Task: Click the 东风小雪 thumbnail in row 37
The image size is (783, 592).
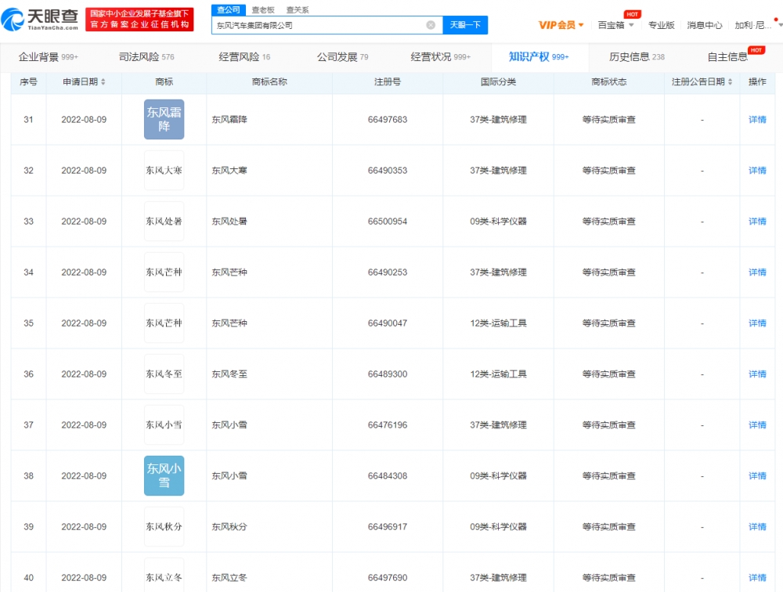Action: pos(164,425)
